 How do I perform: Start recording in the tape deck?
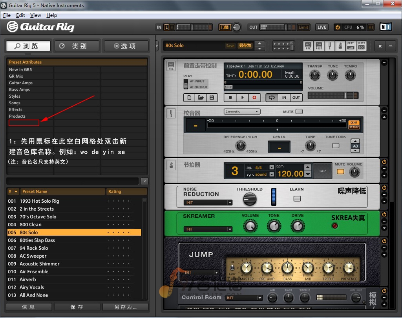(x=254, y=98)
